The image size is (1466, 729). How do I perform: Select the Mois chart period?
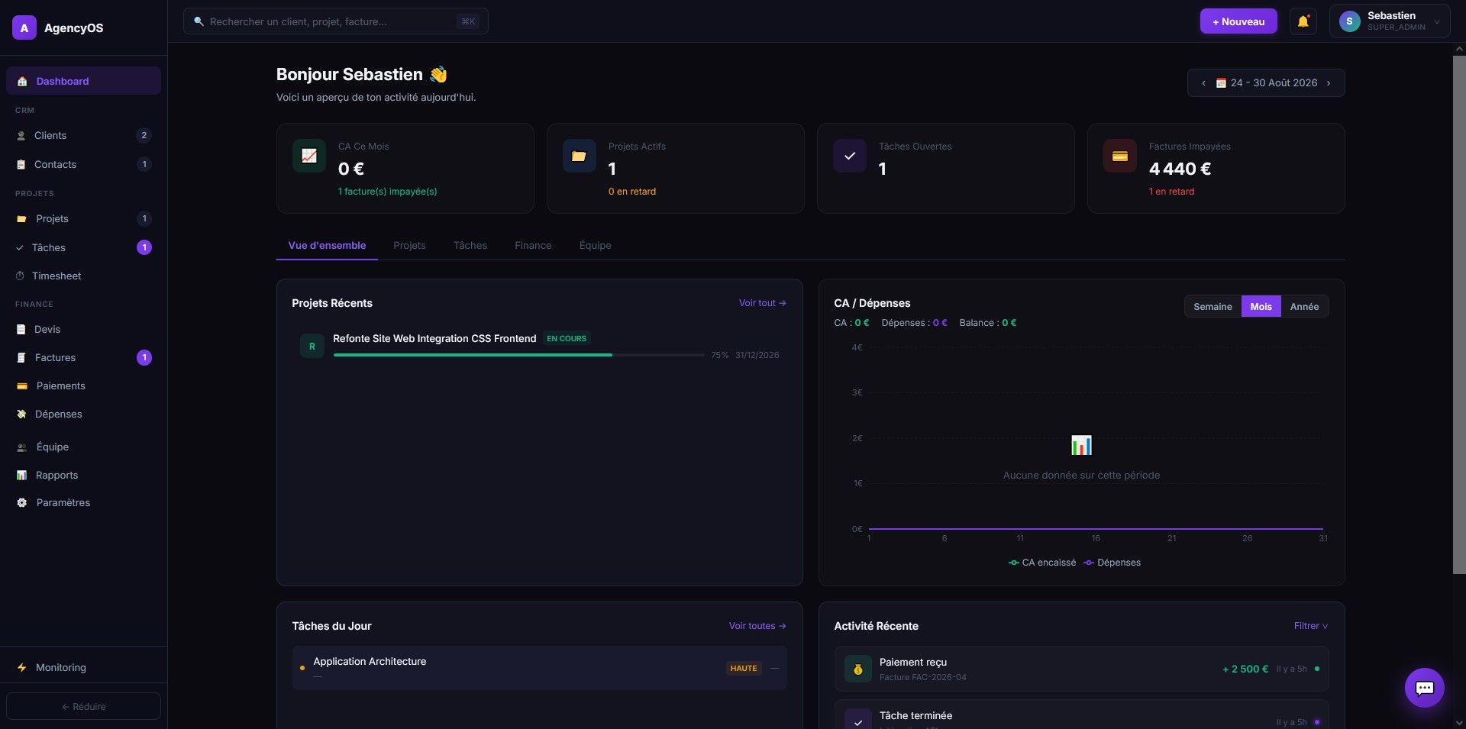pos(1261,306)
